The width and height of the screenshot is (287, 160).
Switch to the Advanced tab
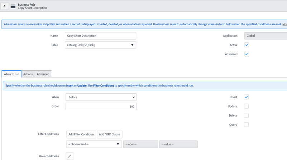43,74
